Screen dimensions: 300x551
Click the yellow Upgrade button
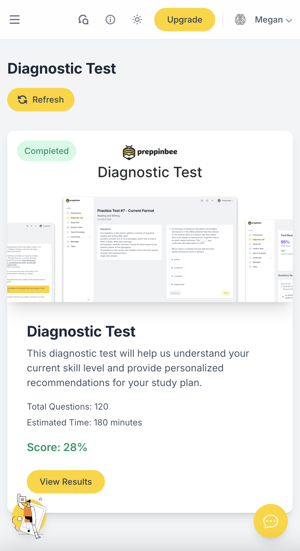coord(184,20)
